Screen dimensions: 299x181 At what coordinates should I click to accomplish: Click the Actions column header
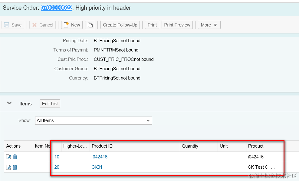tap(18, 146)
